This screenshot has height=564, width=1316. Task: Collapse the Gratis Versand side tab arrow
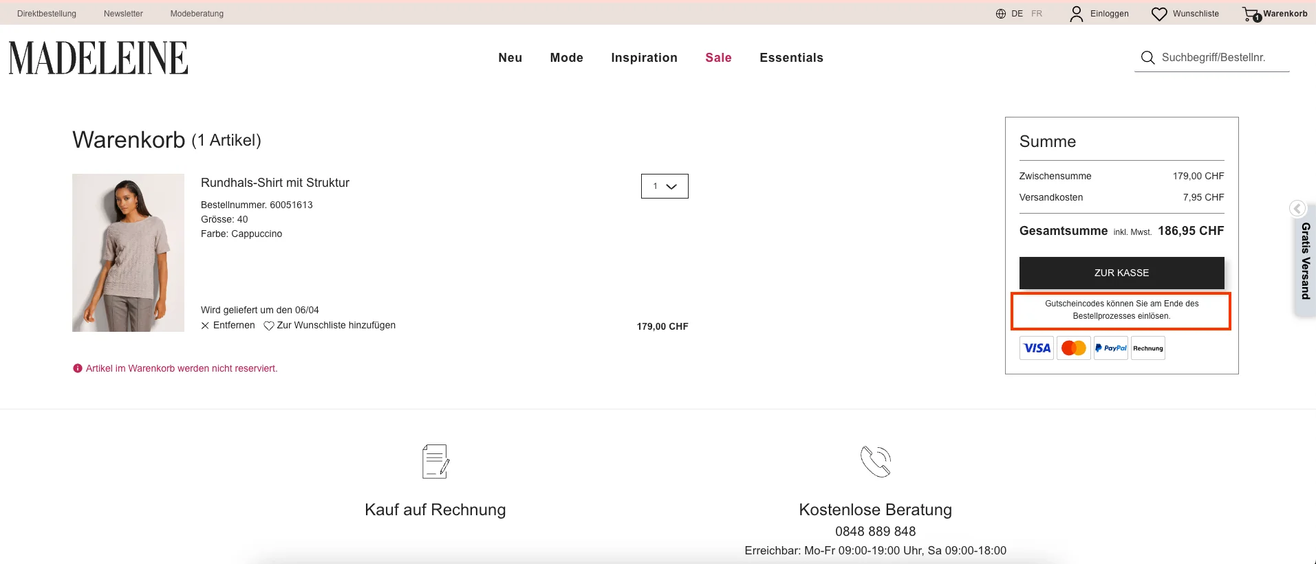click(x=1297, y=208)
